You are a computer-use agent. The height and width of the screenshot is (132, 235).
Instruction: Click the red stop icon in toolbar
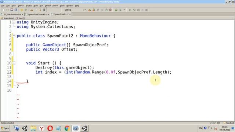[x=110, y=10]
